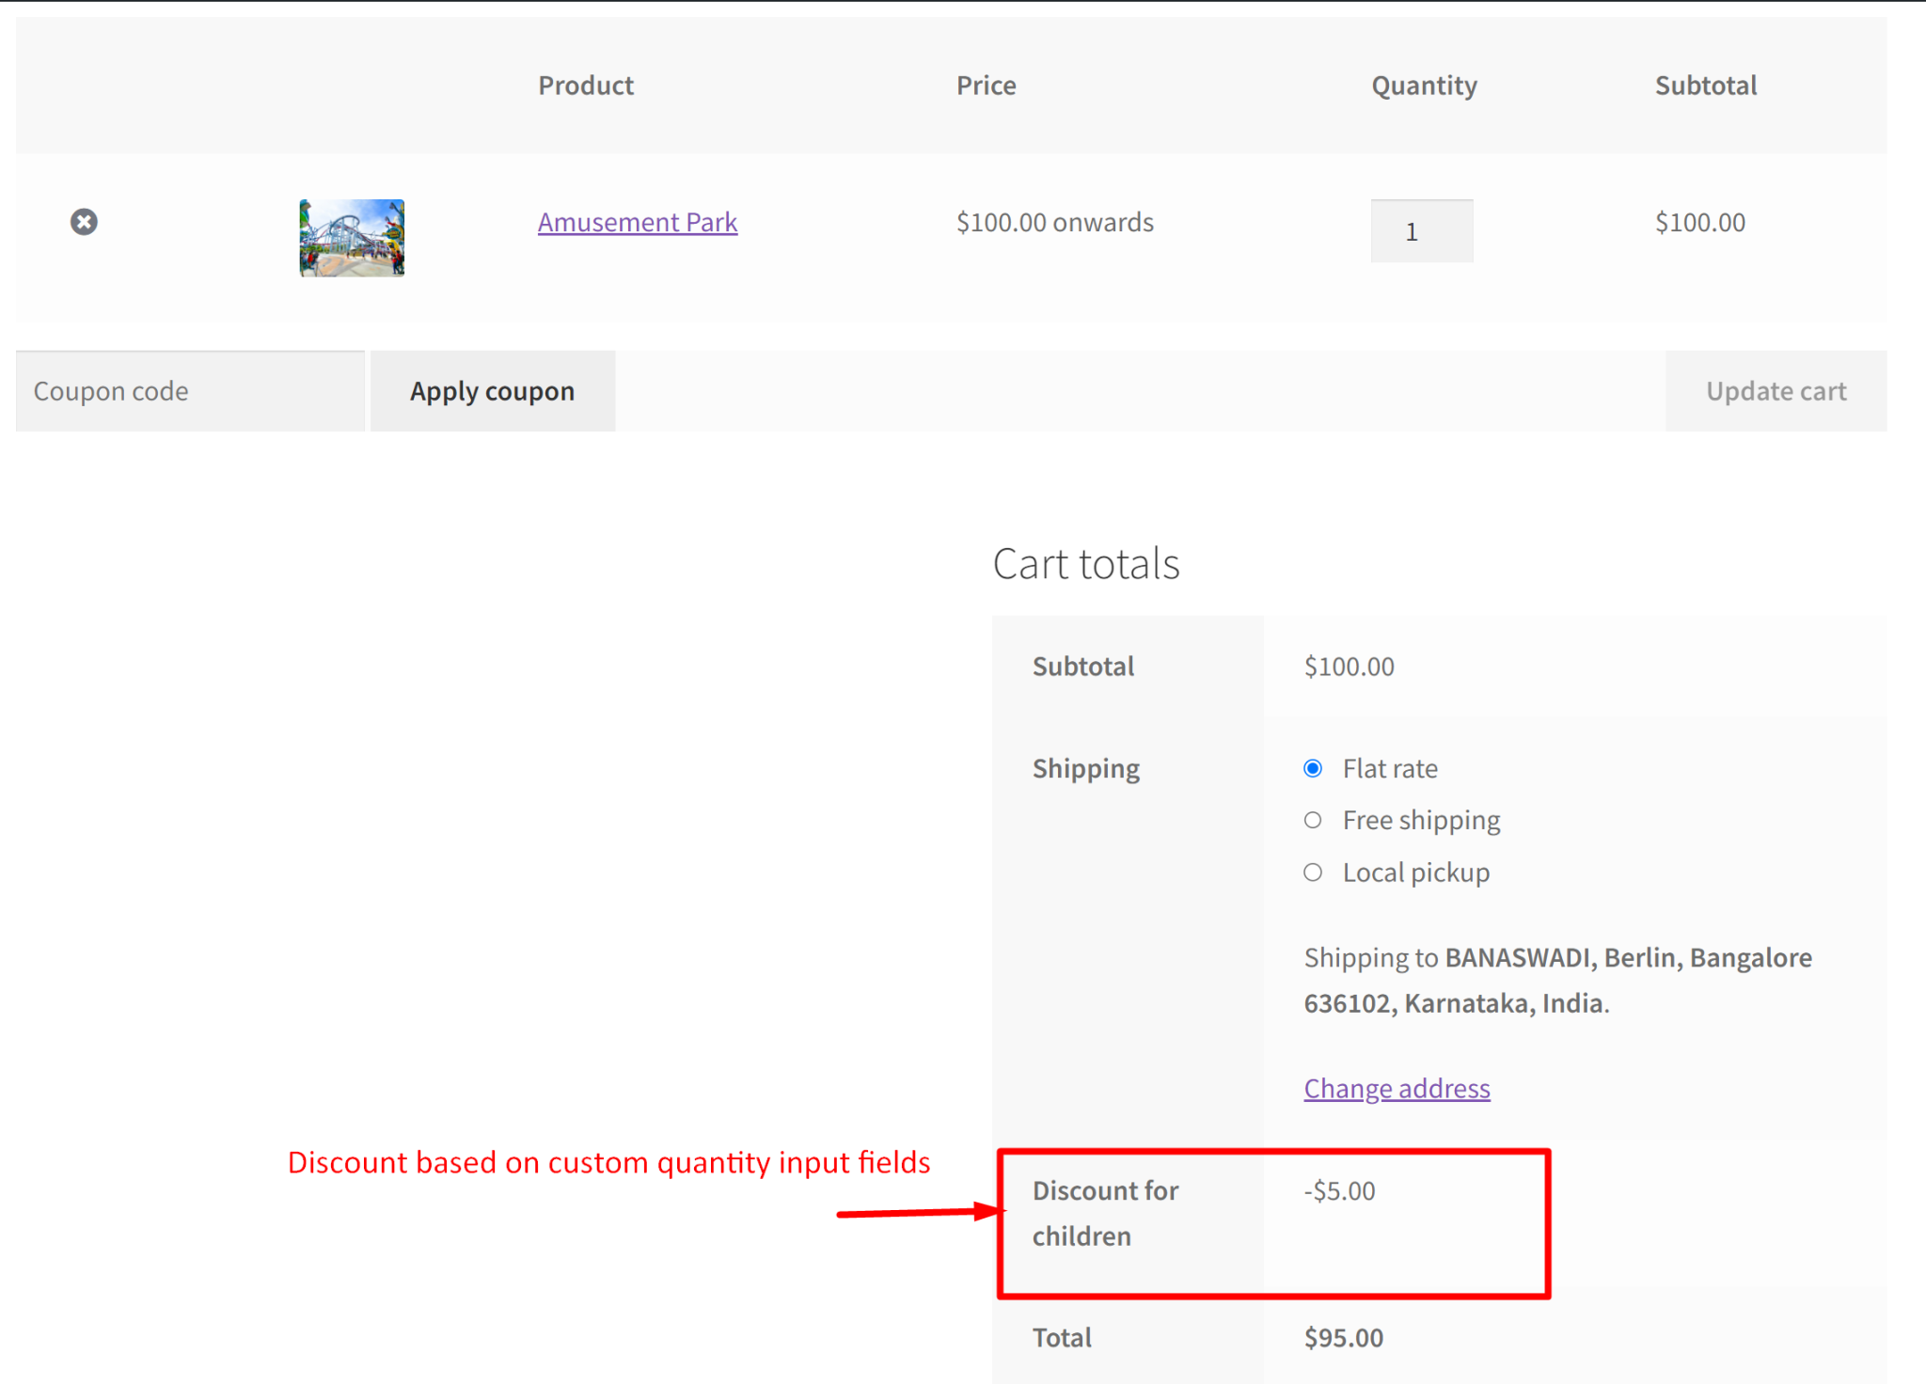
Task: Click the Product column header
Action: (x=585, y=85)
